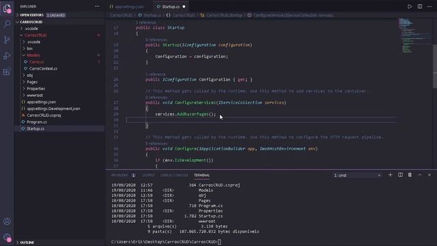The image size is (437, 246).
Task: Expand the Properties folder
Action: (x=59, y=89)
